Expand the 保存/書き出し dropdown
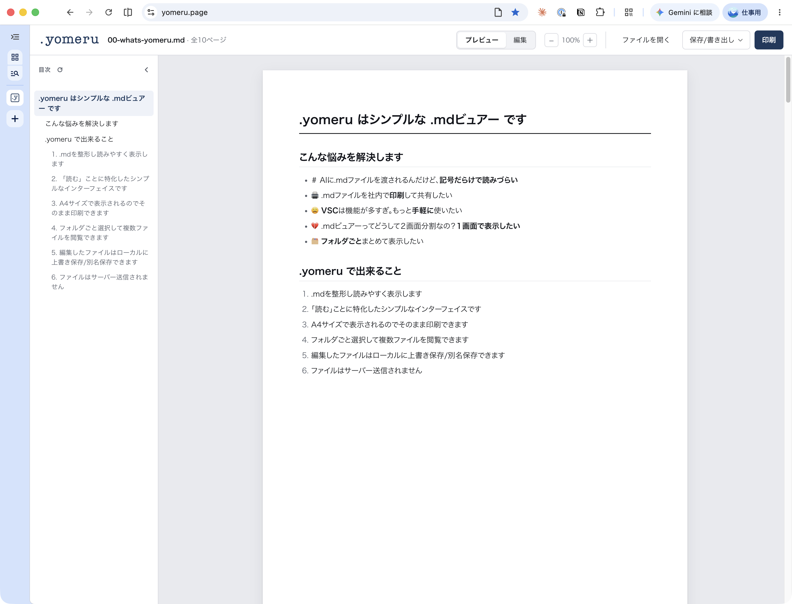The image size is (792, 604). coord(716,40)
